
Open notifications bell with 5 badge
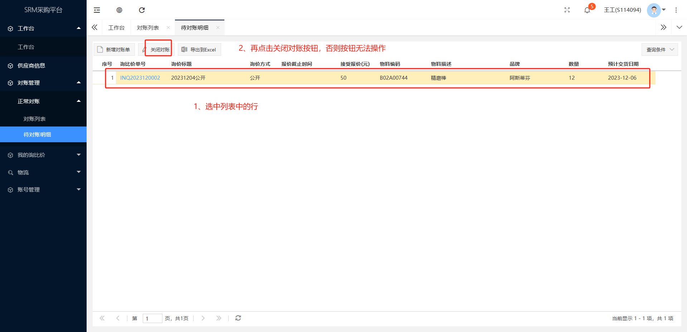pos(587,10)
